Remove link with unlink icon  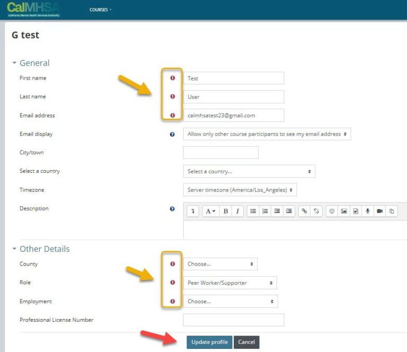(316, 211)
